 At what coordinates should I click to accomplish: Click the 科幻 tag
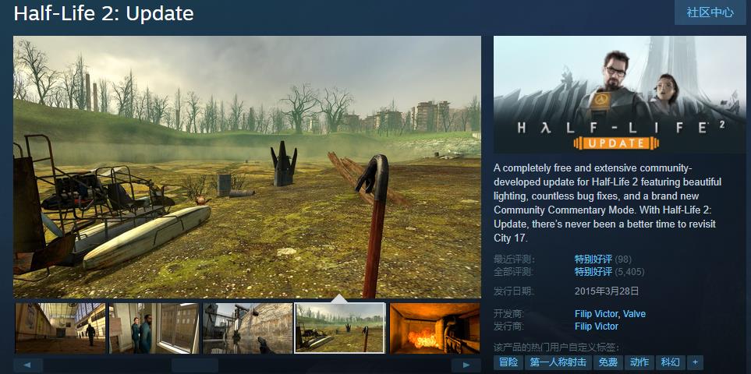click(671, 362)
